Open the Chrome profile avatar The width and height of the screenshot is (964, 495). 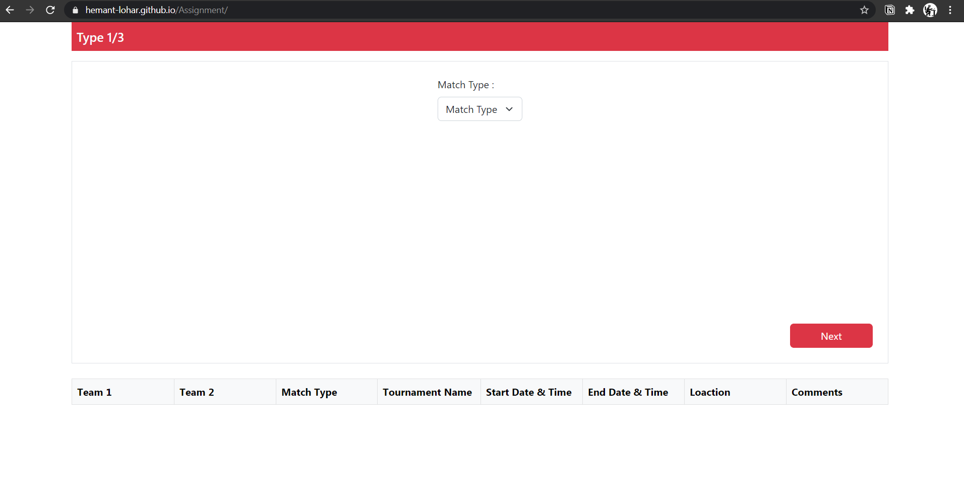pos(930,10)
